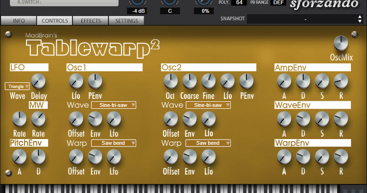Click the AmpEnv D knob
The width and height of the screenshot is (367, 193).
point(303,81)
